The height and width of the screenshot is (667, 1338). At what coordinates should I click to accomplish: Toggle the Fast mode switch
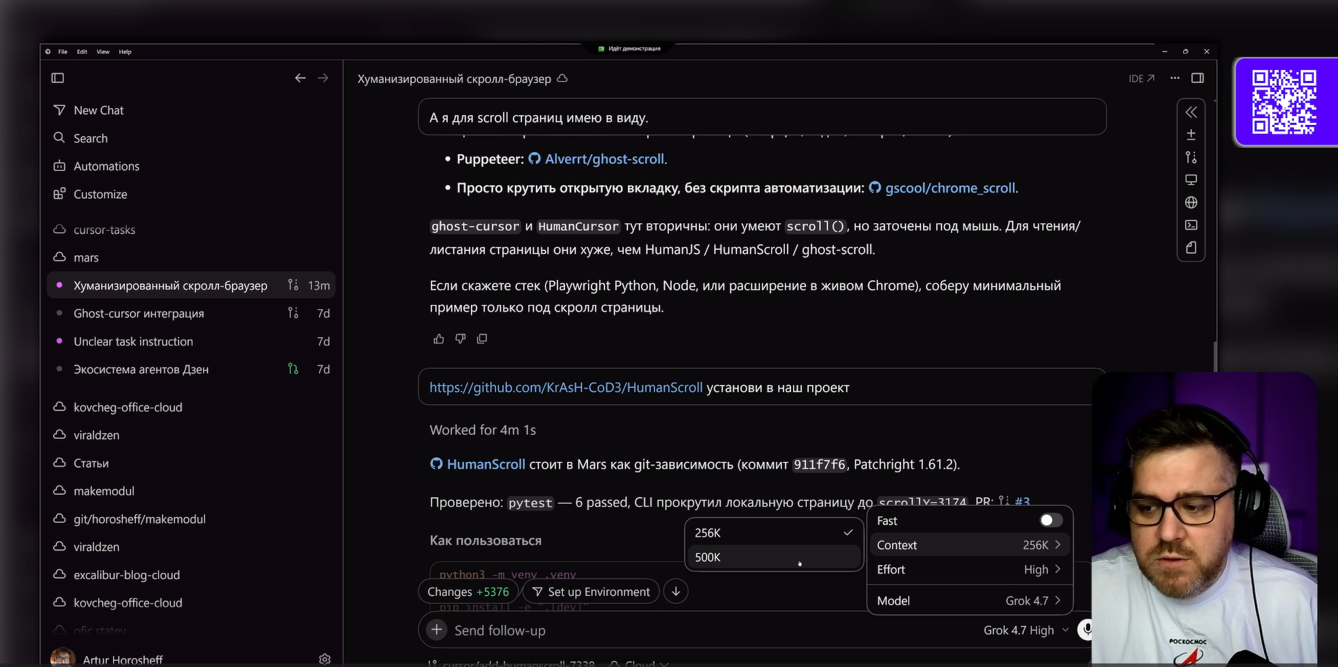click(1051, 520)
